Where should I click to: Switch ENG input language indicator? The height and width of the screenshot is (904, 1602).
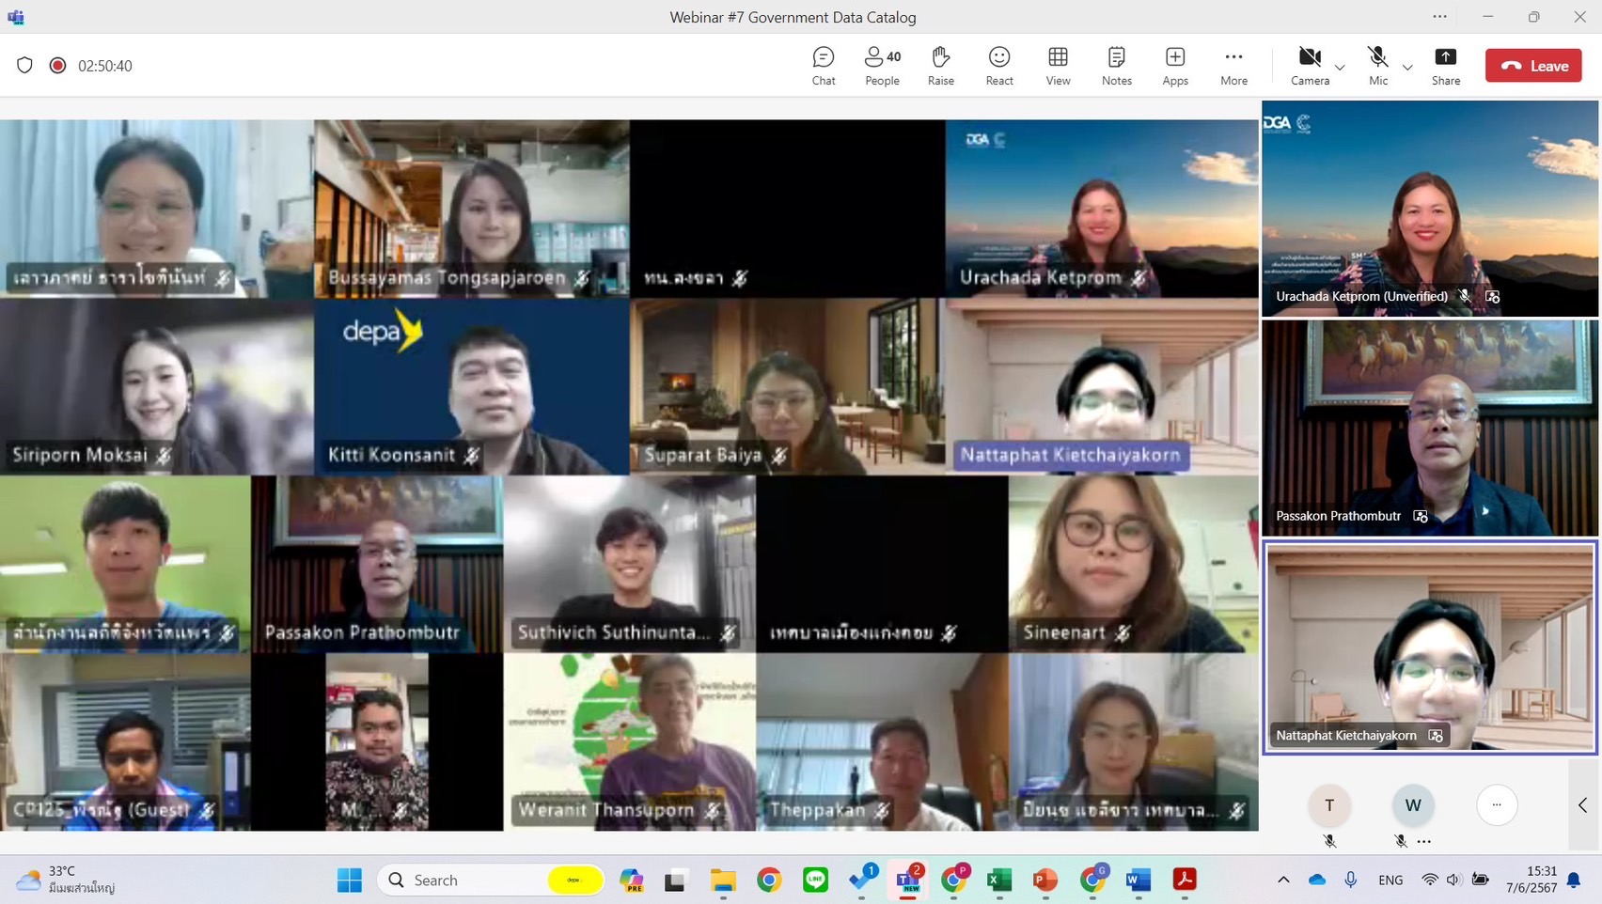tap(1390, 881)
